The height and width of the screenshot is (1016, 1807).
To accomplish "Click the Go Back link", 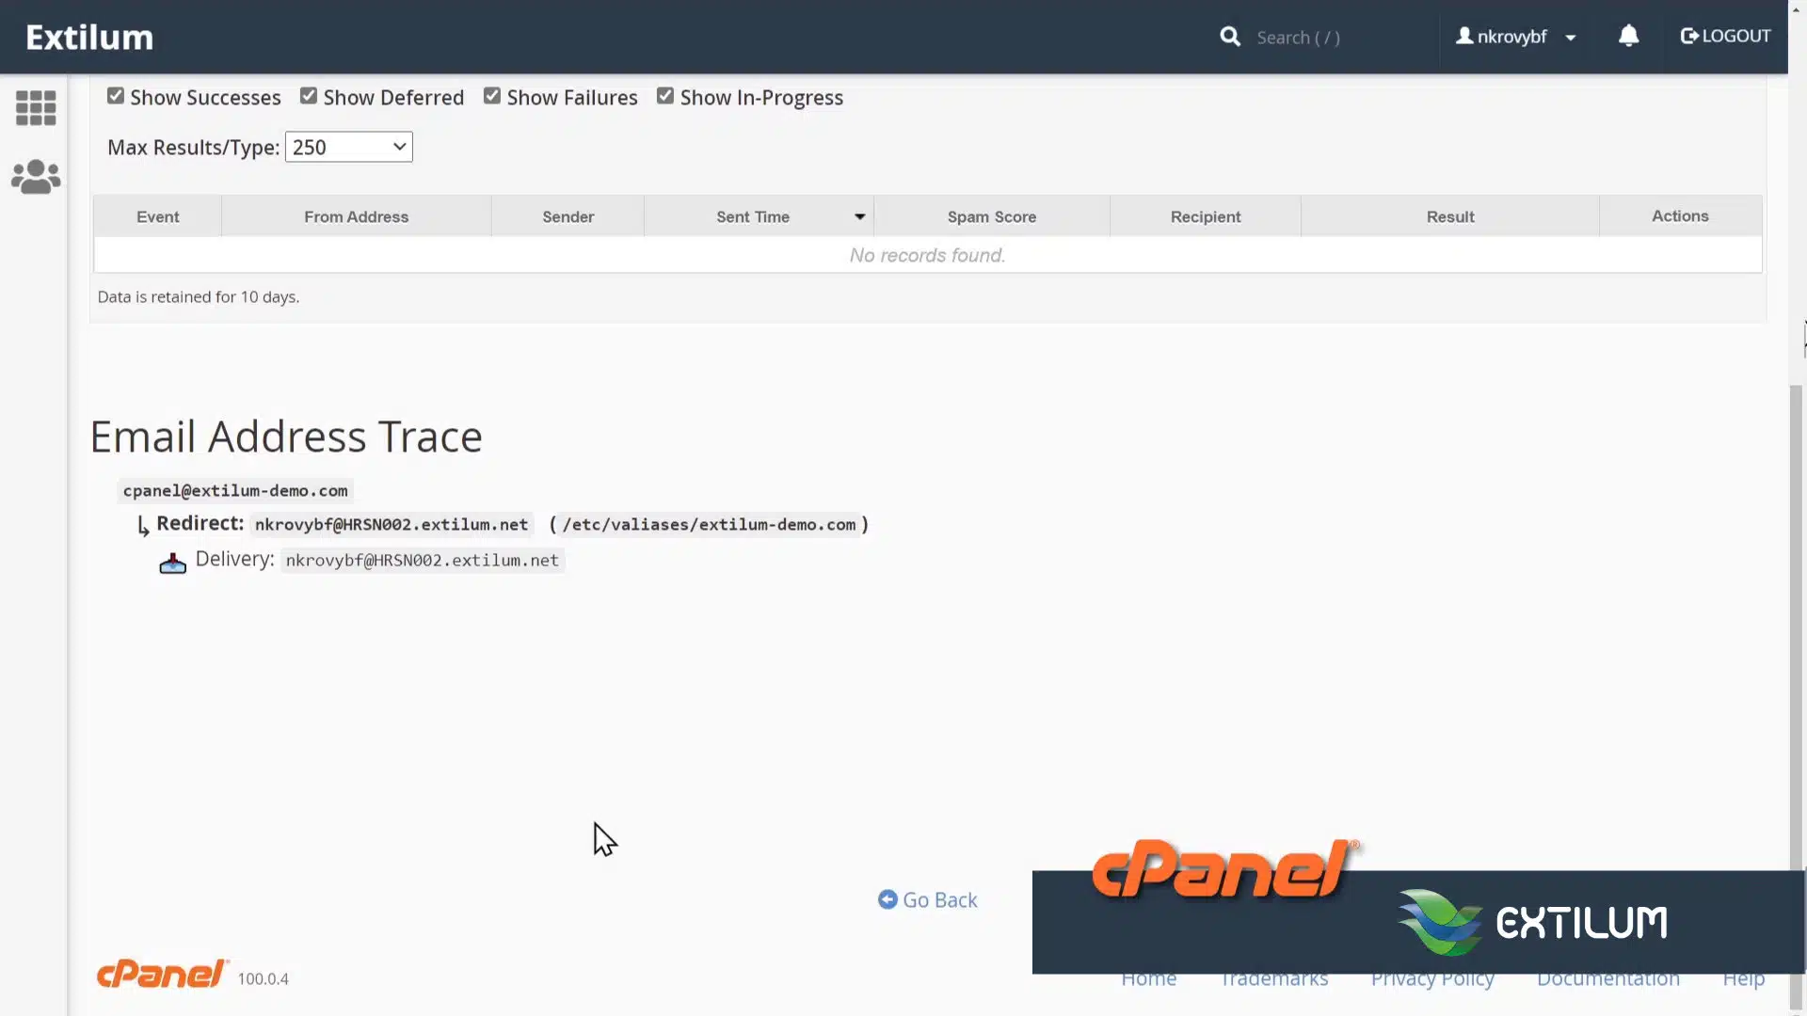I will pos(928,900).
